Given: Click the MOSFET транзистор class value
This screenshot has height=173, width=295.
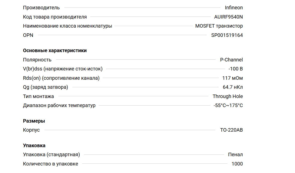Looking at the screenshot, I should tap(219, 26).
